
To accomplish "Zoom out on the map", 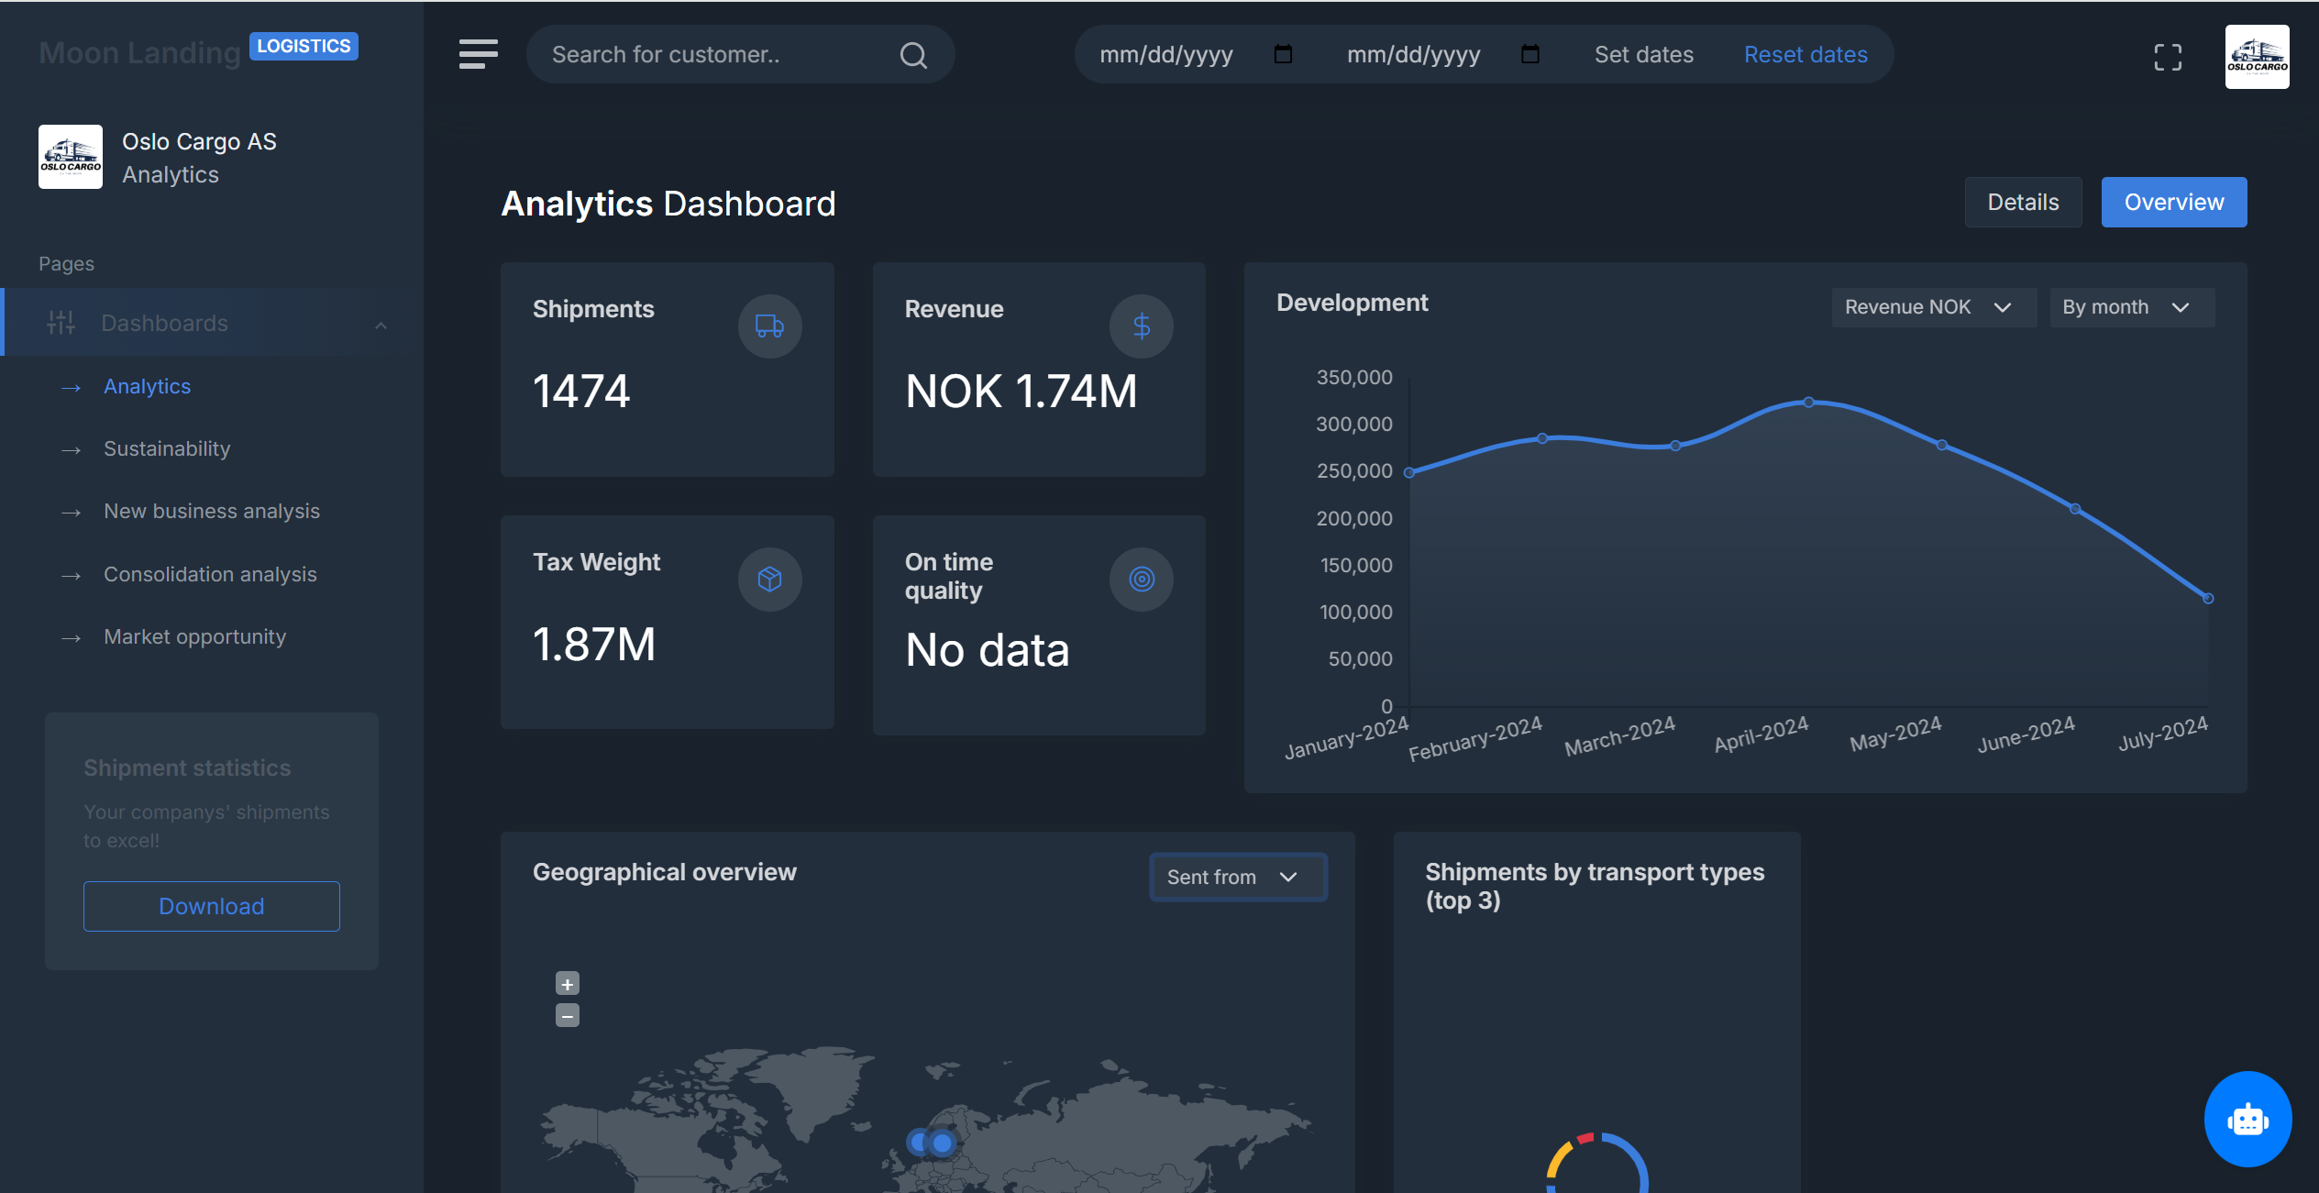I will tap(568, 1015).
